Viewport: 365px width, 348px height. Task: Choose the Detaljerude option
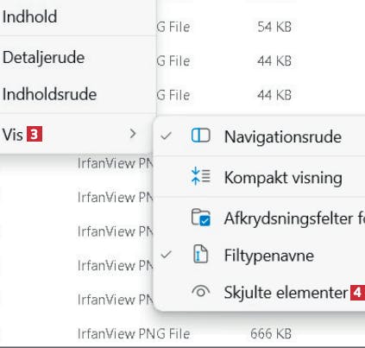pyautogui.click(x=78, y=57)
